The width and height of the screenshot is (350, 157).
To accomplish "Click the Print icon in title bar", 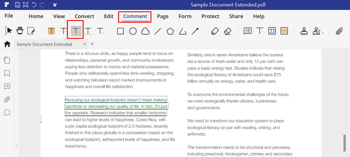I will pyautogui.click(x=26, y=5).
